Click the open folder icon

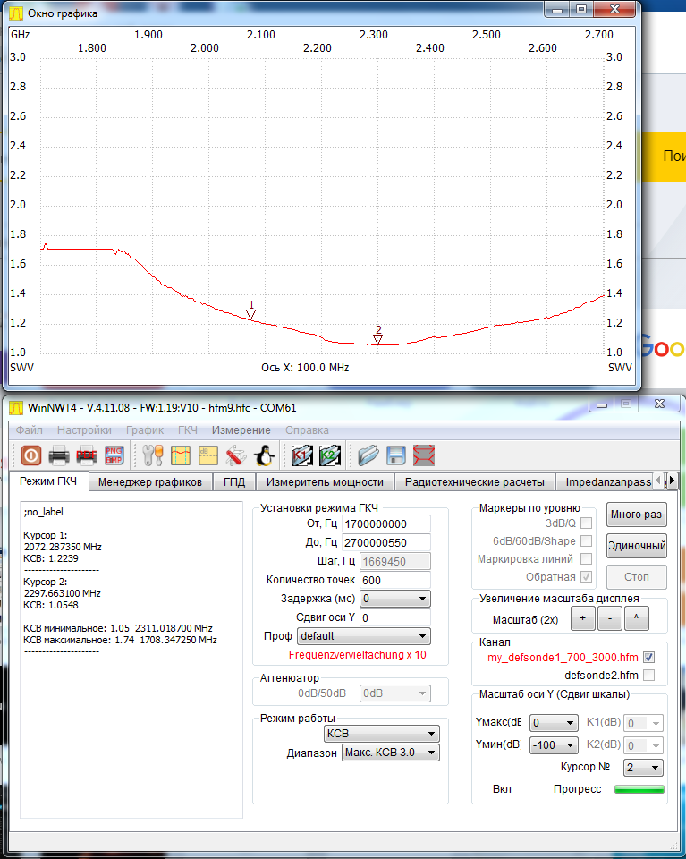[x=368, y=455]
